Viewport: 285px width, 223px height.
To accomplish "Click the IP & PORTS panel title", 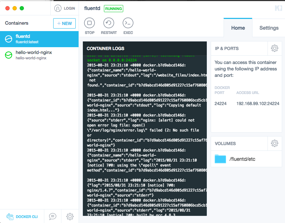I will pos(227,48).
